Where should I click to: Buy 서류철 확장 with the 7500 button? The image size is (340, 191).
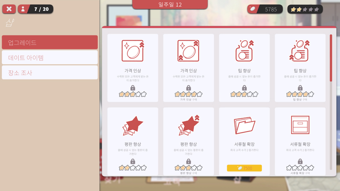coord(244,168)
